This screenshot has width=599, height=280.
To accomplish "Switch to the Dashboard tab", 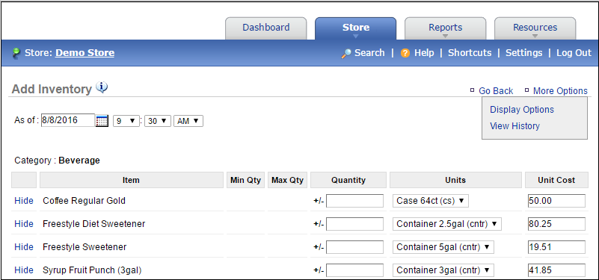I will pyautogui.click(x=266, y=28).
